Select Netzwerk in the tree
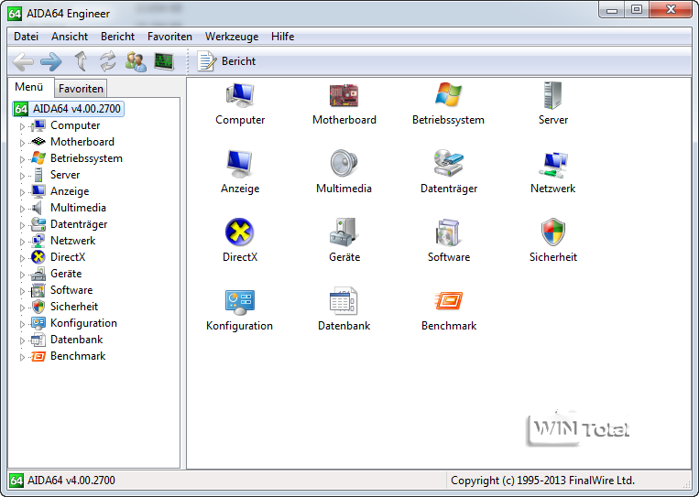The height and width of the screenshot is (497, 699). 72,241
